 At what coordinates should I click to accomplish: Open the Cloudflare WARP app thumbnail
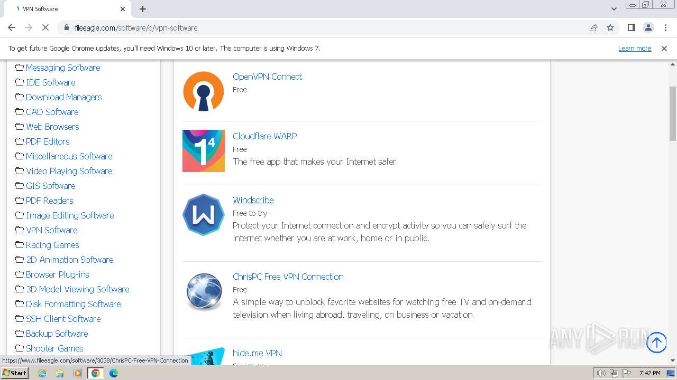tap(204, 151)
